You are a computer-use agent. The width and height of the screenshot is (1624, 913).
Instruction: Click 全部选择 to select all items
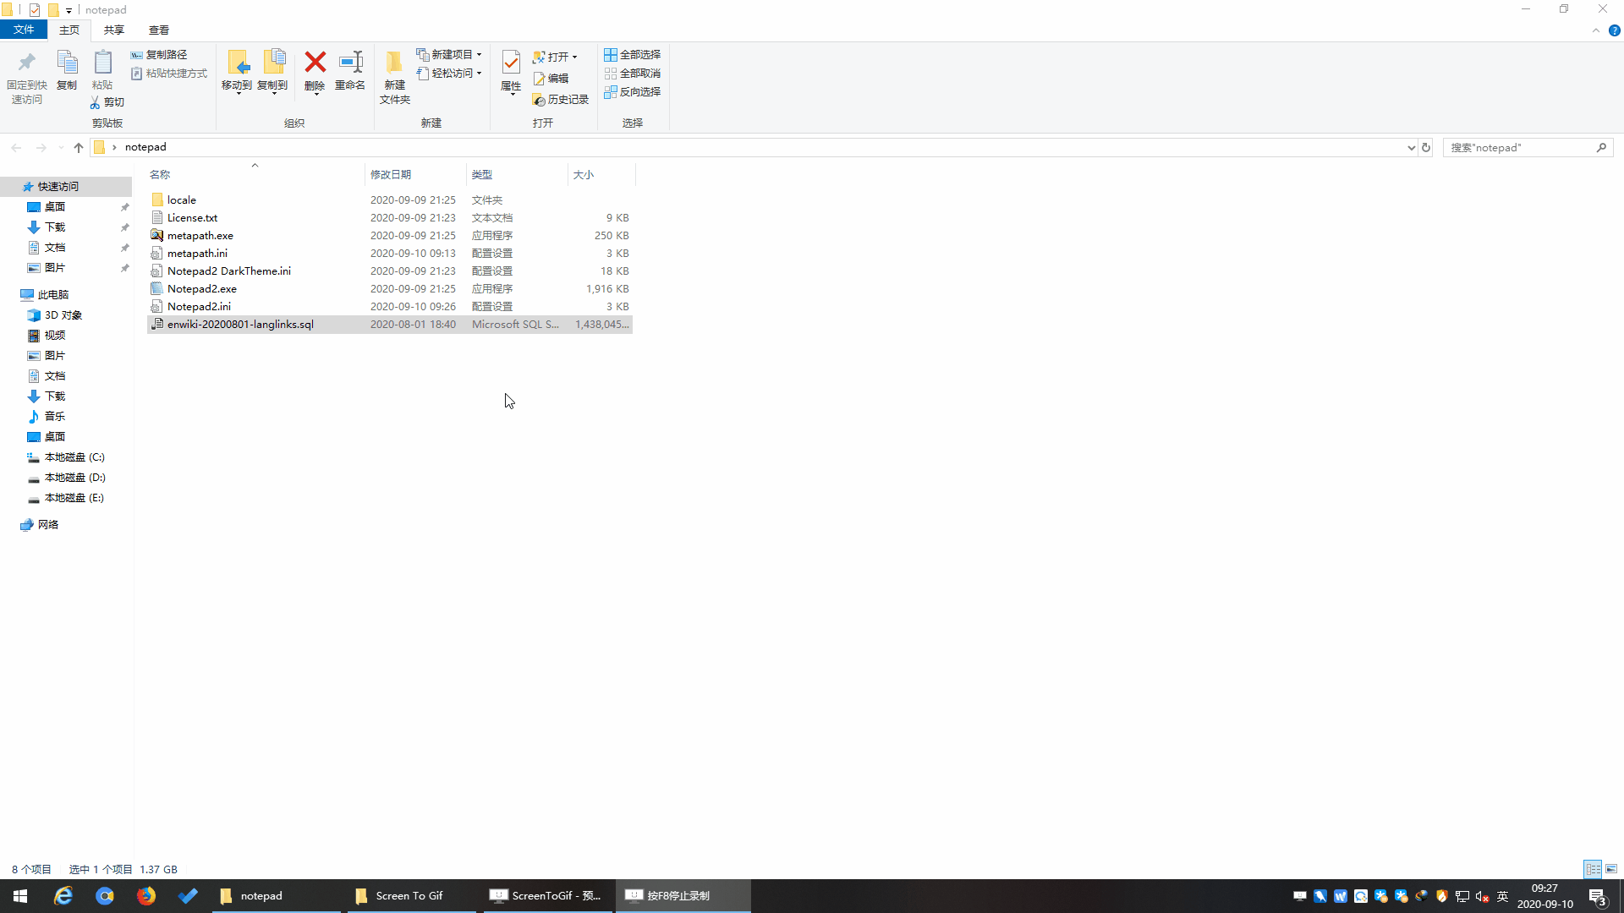coord(633,54)
